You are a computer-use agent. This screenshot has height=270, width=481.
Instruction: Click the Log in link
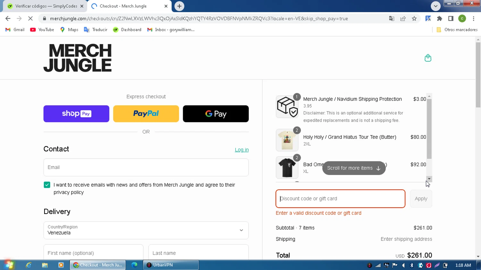242,150
